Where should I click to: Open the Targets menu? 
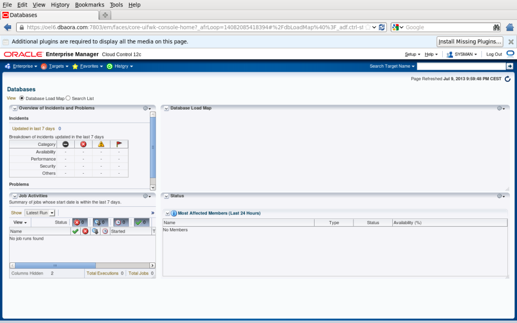(x=55, y=66)
